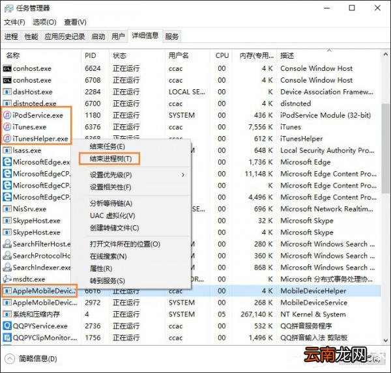Choose 结束进程树(T) in context menu
Viewport: 391px width, 373px height.
[x=111, y=159]
